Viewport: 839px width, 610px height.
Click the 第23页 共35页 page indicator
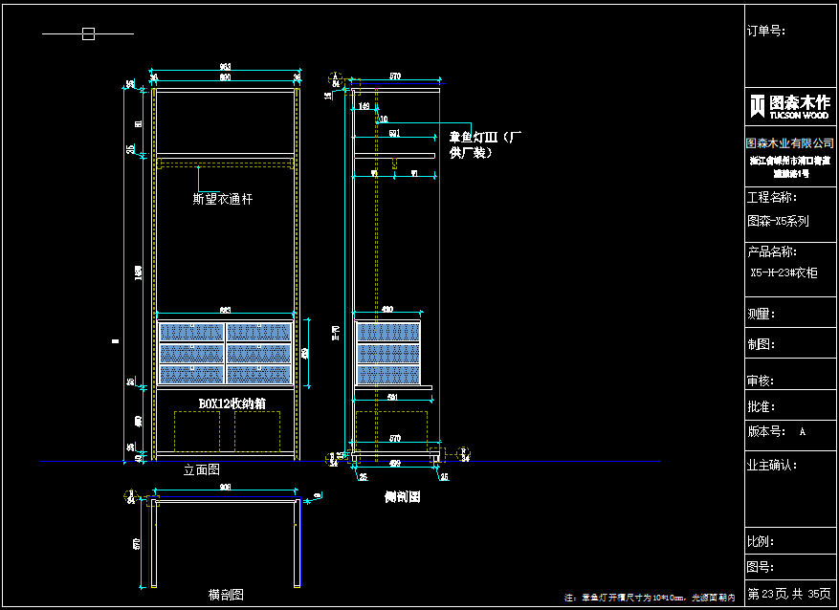[x=789, y=593]
